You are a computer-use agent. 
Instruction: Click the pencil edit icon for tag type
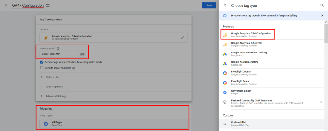(182, 37)
